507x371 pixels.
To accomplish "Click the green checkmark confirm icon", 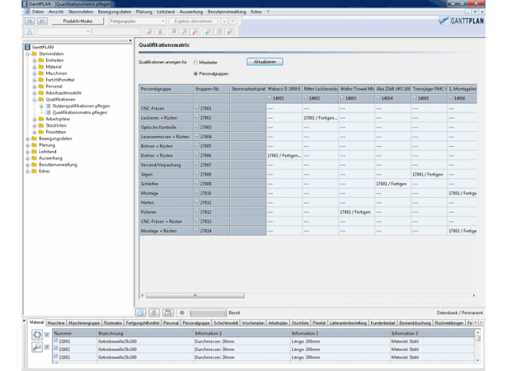I will [184, 31].
